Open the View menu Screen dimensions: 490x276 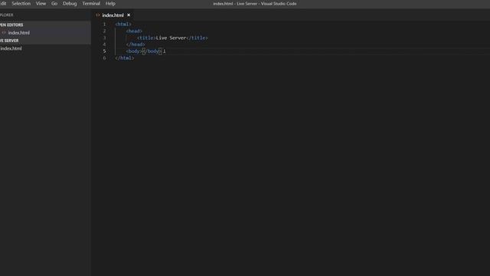[41, 3]
